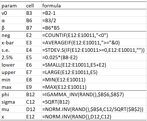This screenshot has width=147, height=121.
Task: Select the SMALL formula cell
Action: [x=94, y=65]
